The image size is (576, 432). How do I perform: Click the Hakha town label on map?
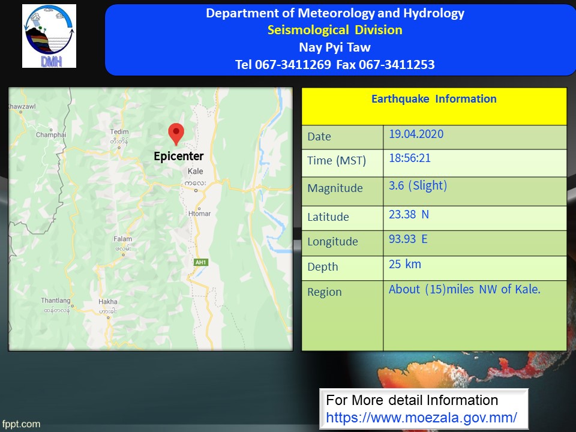[x=108, y=302]
